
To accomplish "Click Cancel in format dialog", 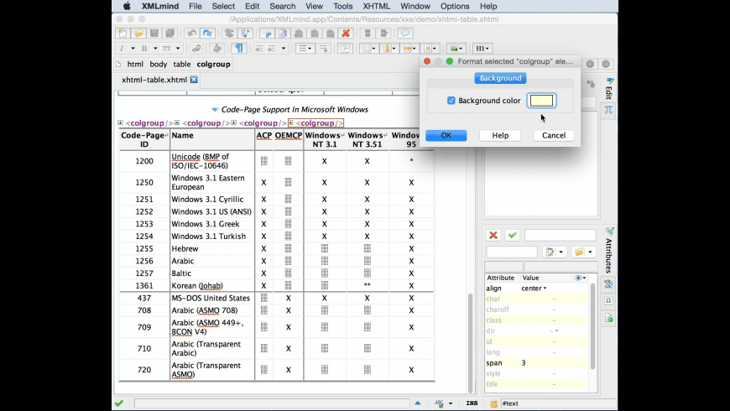I will coord(554,135).
